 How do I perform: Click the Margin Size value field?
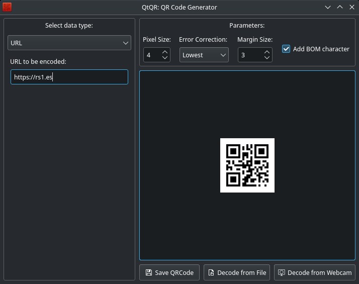pyautogui.click(x=251, y=55)
